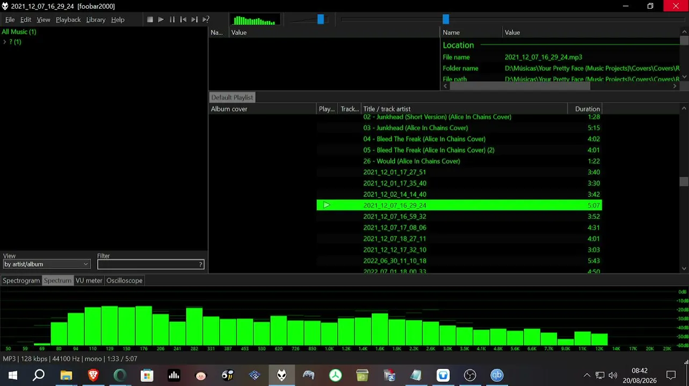The width and height of the screenshot is (689, 386).
Task: Click the Value column header in the properties panel
Action: 591,33
